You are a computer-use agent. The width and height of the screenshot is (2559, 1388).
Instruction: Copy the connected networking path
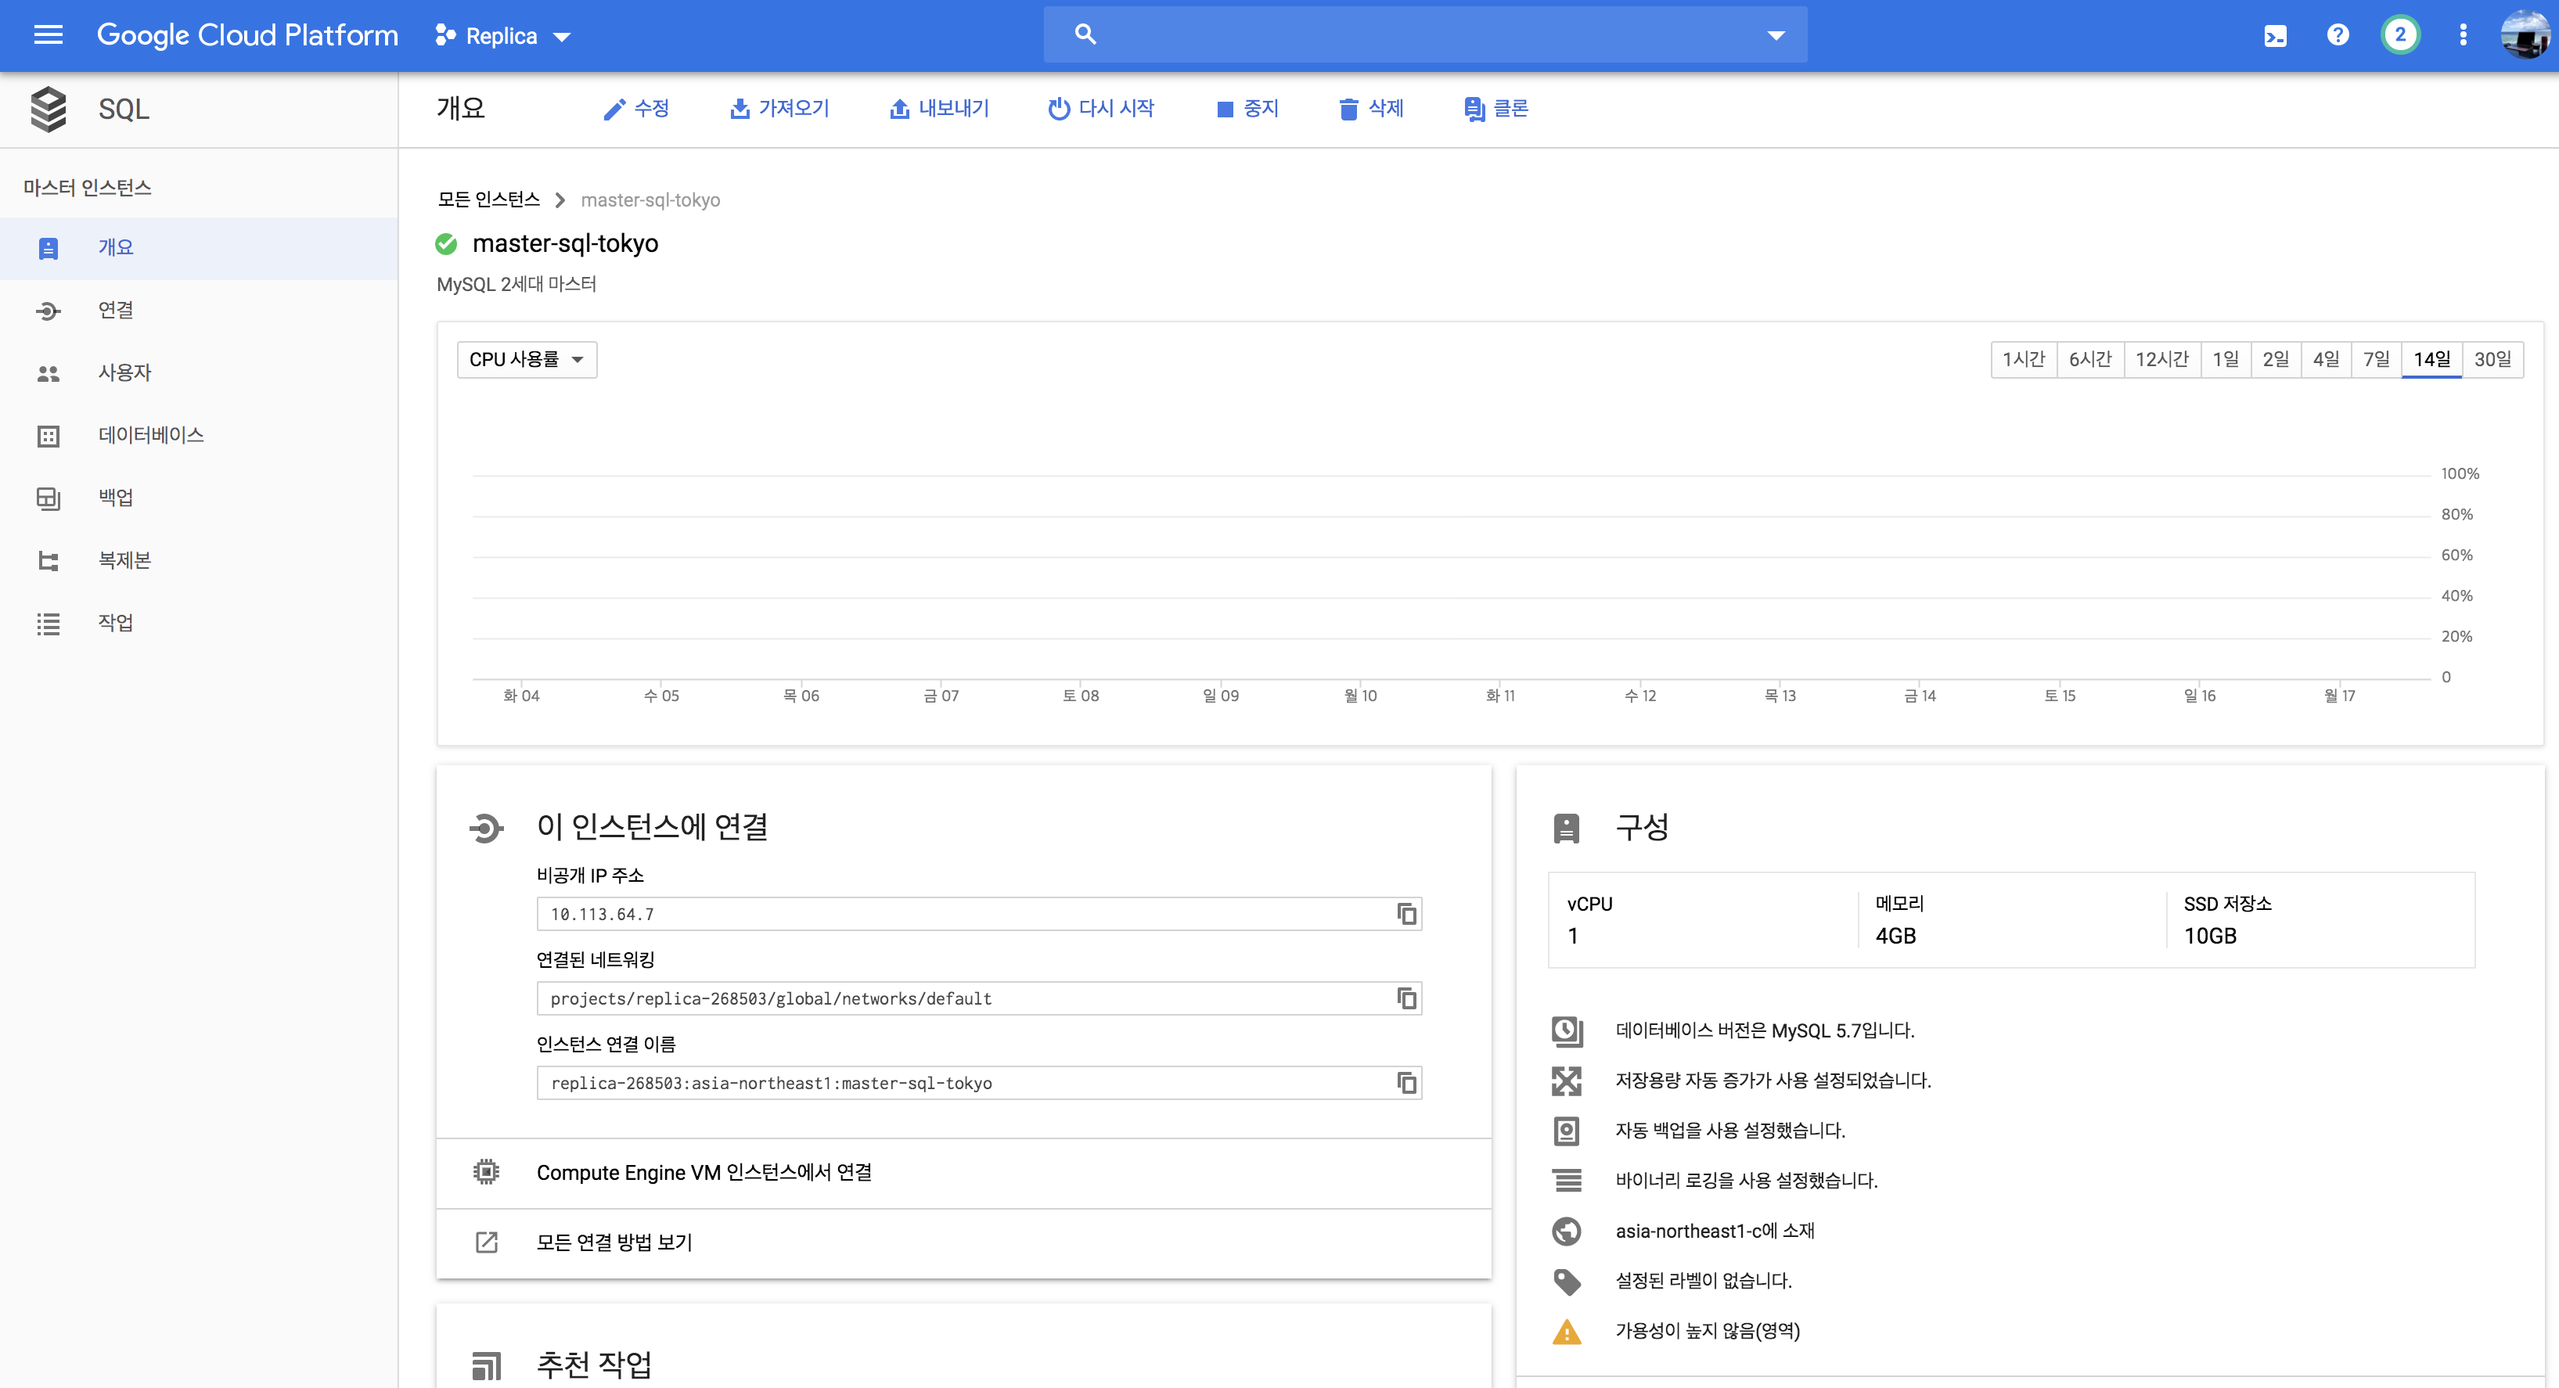click(x=1406, y=998)
